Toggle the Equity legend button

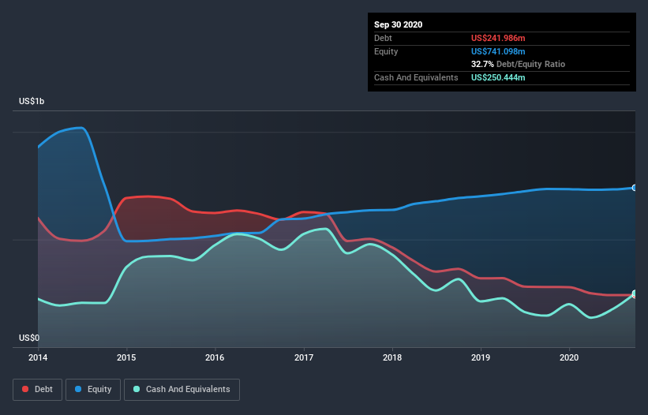pos(93,390)
